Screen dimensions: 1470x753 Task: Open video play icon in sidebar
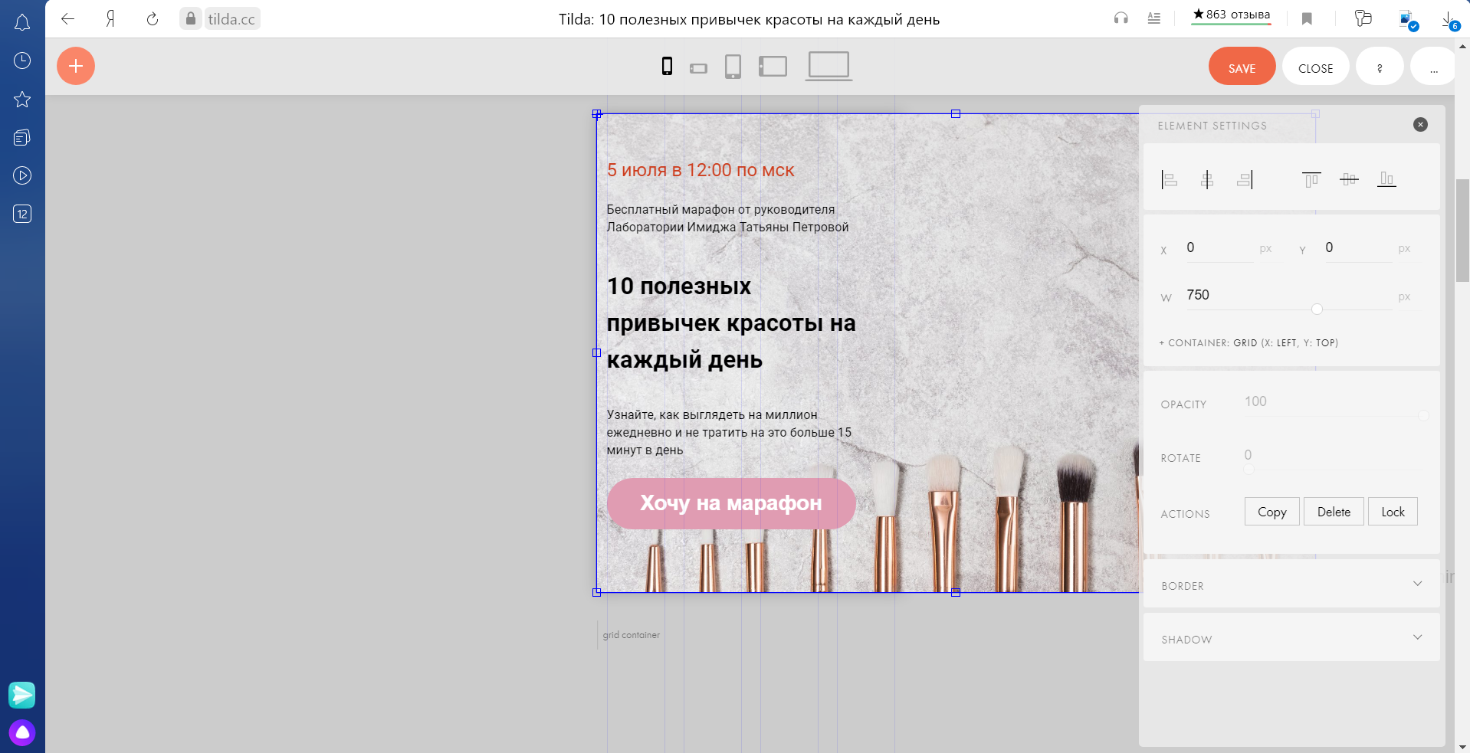22,175
